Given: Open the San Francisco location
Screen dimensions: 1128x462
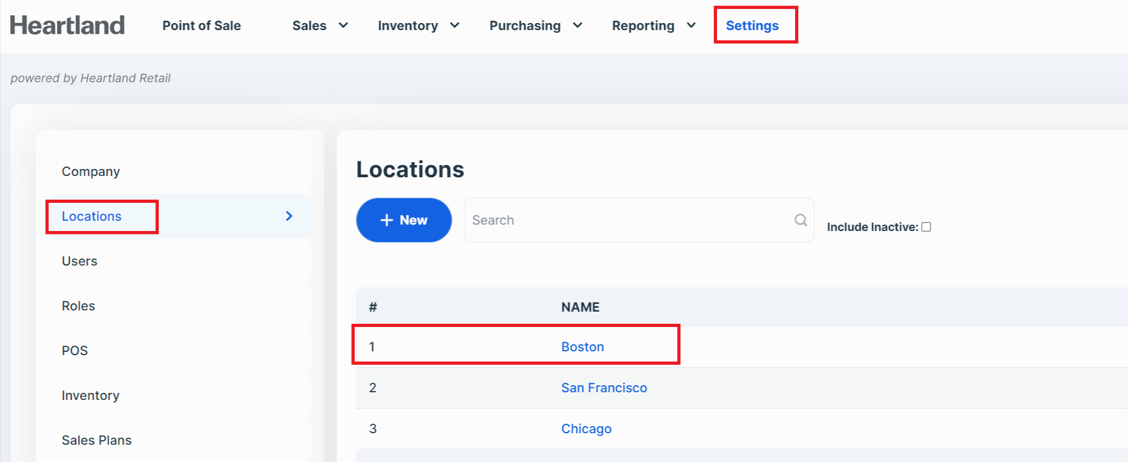Looking at the screenshot, I should click(x=604, y=388).
